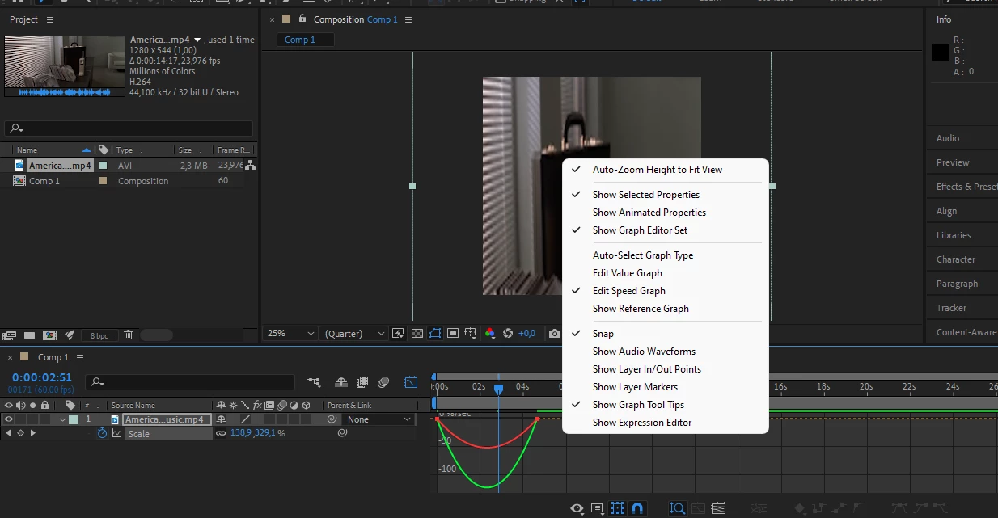998x518 pixels.
Task: Toggle Frame Blending switch in timeline header
Action: click(x=362, y=382)
